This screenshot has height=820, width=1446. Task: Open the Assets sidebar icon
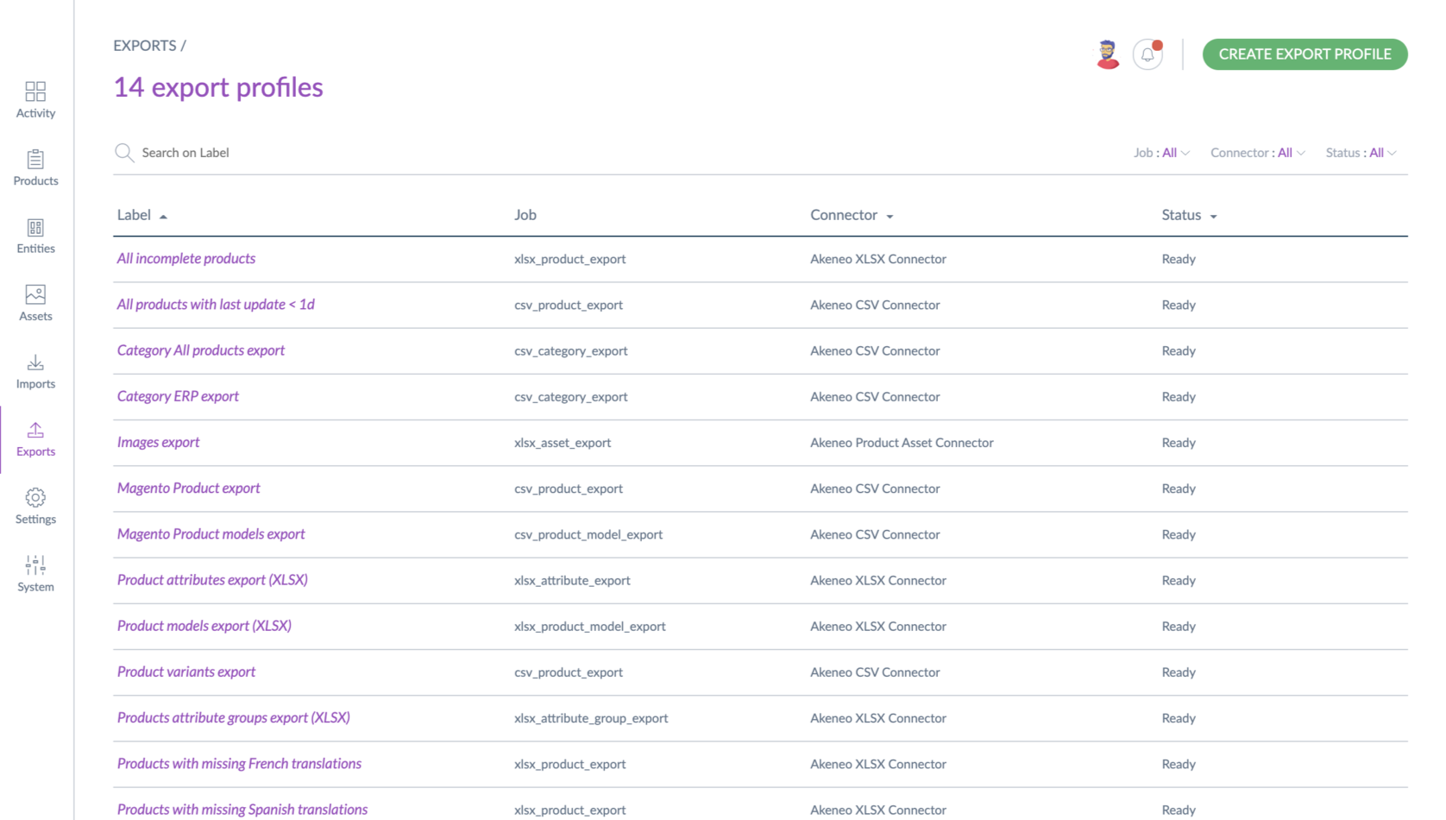pos(35,295)
